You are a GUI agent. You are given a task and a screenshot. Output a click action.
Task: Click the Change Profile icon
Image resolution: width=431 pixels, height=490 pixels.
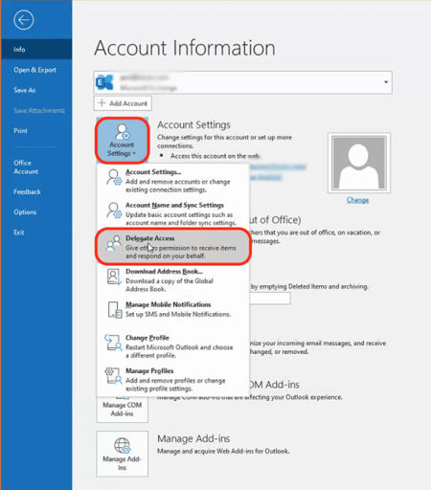pos(113,343)
